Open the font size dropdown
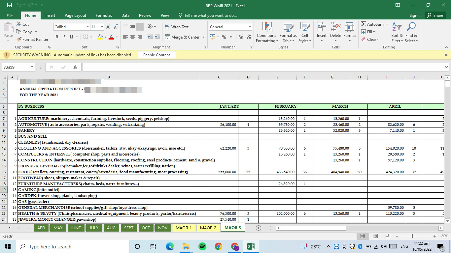The height and width of the screenshot is (253, 451). tap(102, 27)
